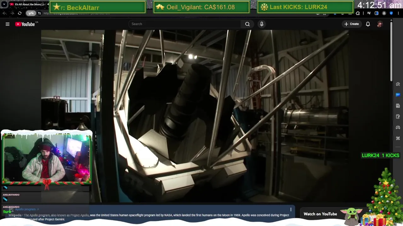Click the 'BeckAltarr' overlay banner
This screenshot has height=226, width=403.
tap(98, 7)
